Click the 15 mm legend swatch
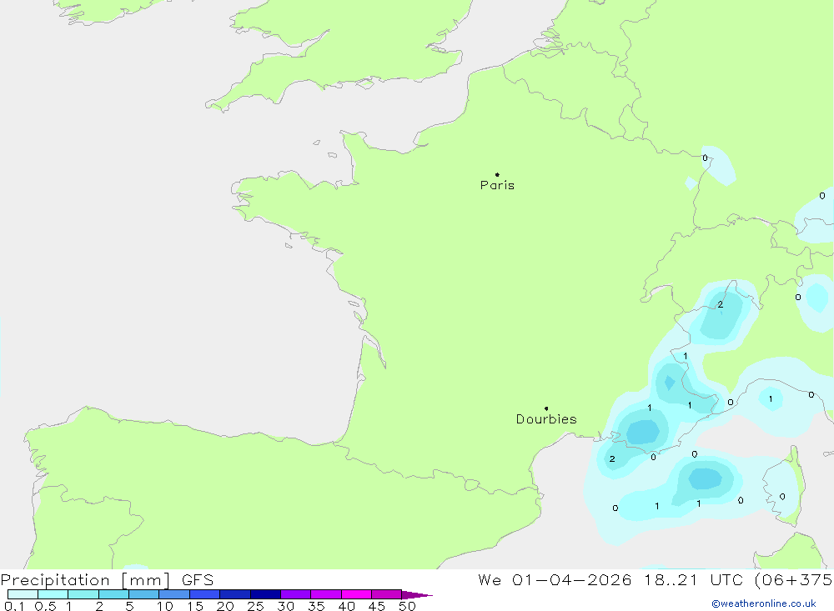This screenshot has height=611, width=834. [x=204, y=594]
